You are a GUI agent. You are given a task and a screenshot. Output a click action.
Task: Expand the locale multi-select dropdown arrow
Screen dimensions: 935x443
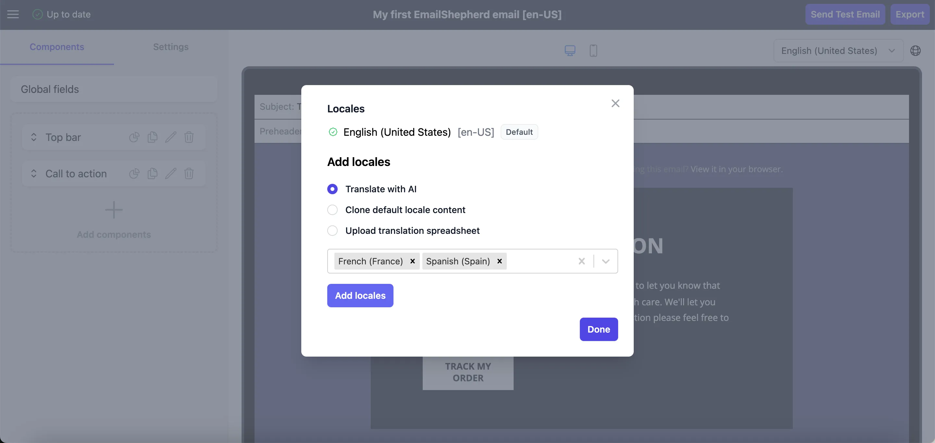coord(605,261)
